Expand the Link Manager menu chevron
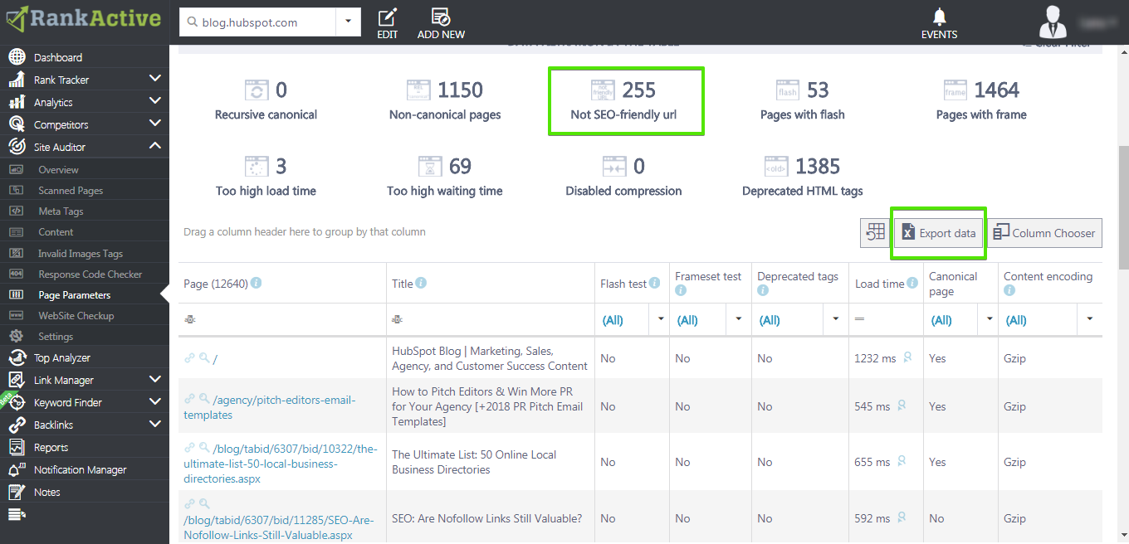Image resolution: width=1129 pixels, height=544 pixels. (x=154, y=379)
